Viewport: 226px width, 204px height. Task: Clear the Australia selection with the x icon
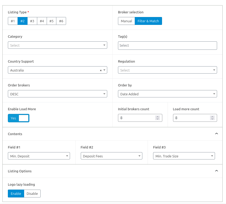point(101,70)
